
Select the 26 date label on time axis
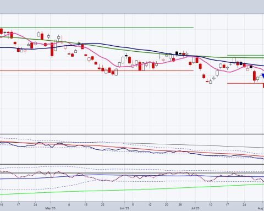(x=180, y=204)
